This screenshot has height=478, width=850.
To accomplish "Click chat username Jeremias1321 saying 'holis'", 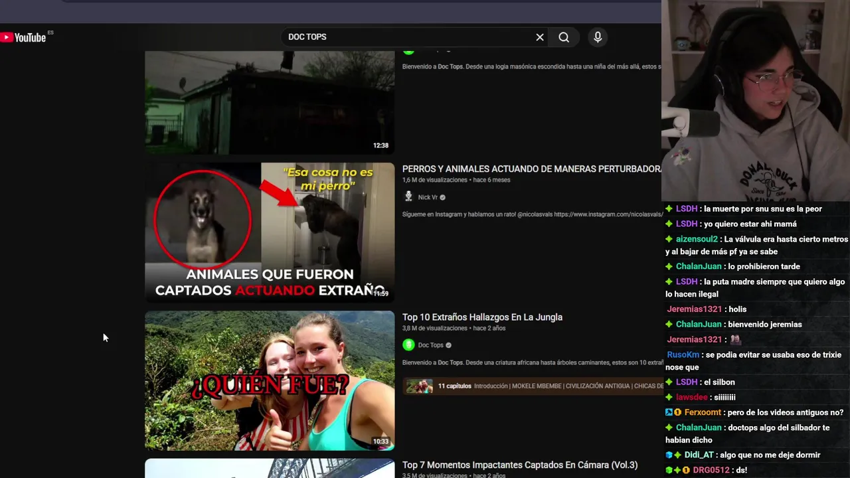I will 694,309.
